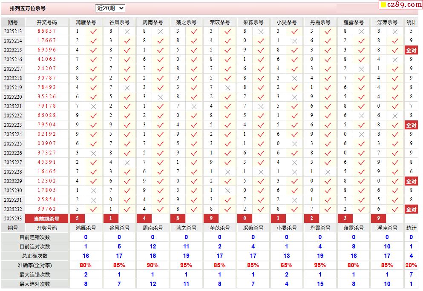This screenshot has height=291, width=423.
Task: Select winning number 86857
Action: [47, 31]
